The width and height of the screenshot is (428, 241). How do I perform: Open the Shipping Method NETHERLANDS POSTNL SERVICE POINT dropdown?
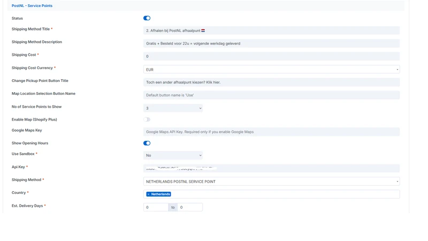tap(271, 182)
